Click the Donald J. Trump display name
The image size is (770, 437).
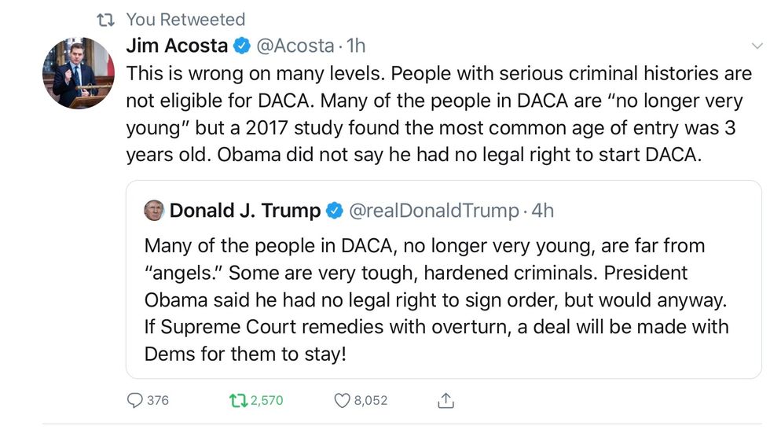point(245,211)
